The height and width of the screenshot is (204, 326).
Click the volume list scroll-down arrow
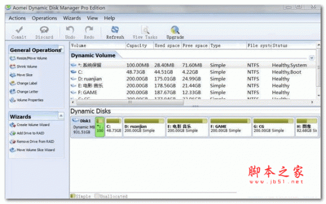[318, 96]
